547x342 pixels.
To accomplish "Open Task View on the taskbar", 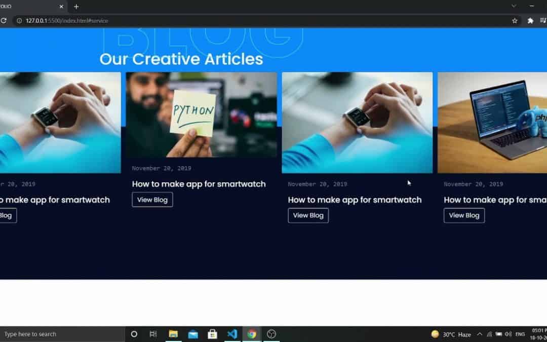I will coord(153,334).
